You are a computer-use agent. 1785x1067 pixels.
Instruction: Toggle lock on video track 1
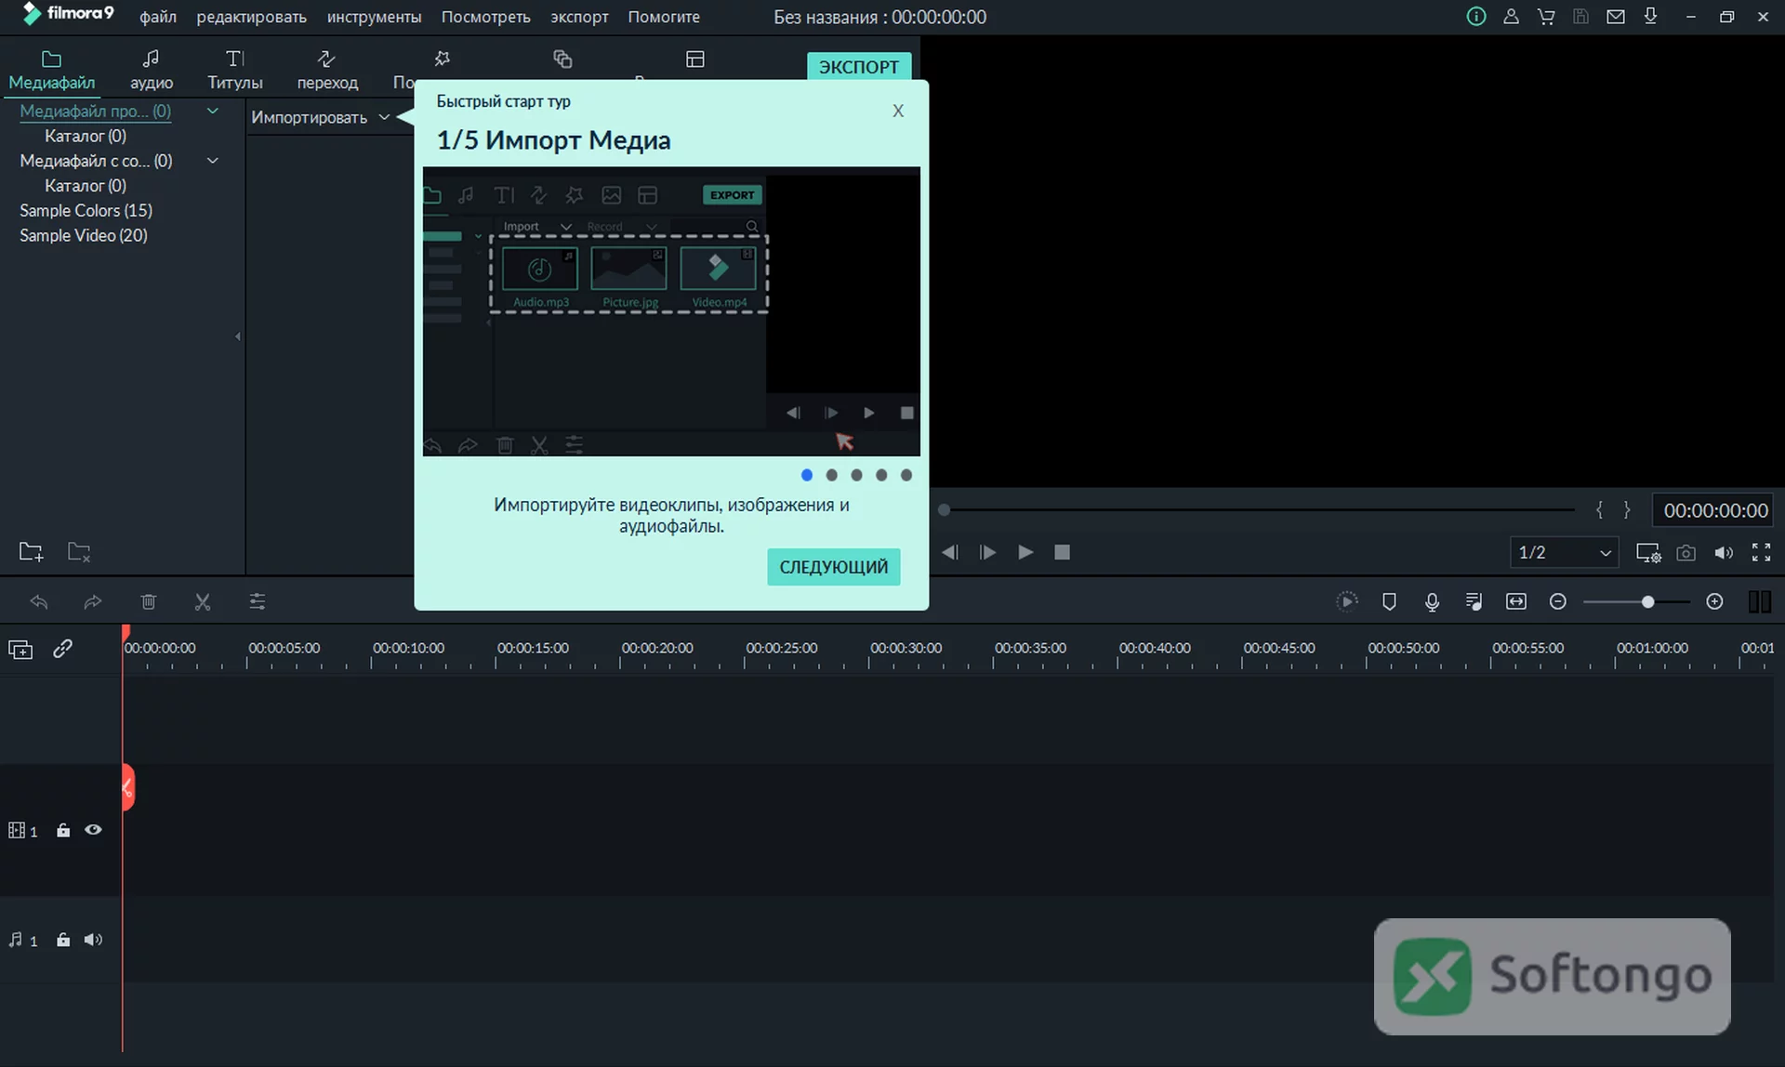(63, 831)
